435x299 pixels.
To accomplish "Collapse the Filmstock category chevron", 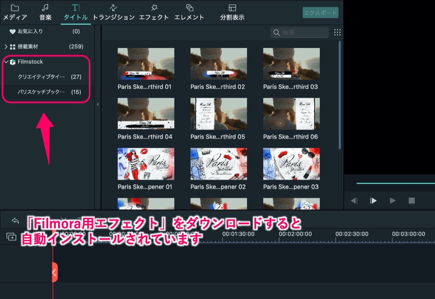I will (x=6, y=62).
